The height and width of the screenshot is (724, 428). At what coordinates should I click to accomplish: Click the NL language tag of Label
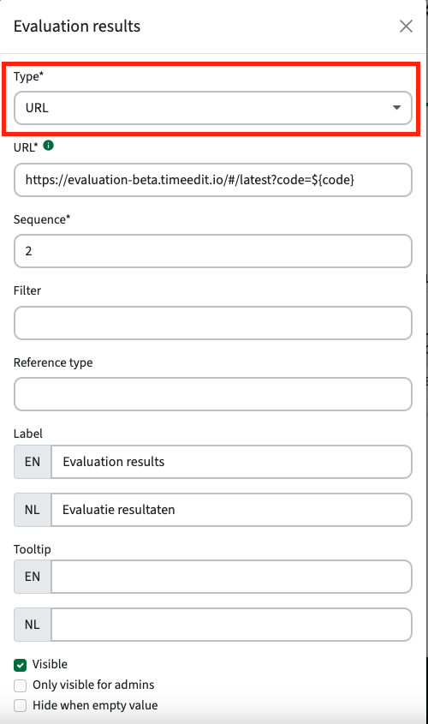(33, 510)
